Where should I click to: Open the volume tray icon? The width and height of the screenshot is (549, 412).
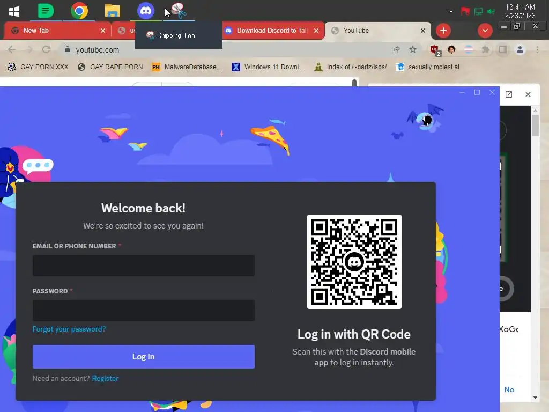(491, 12)
